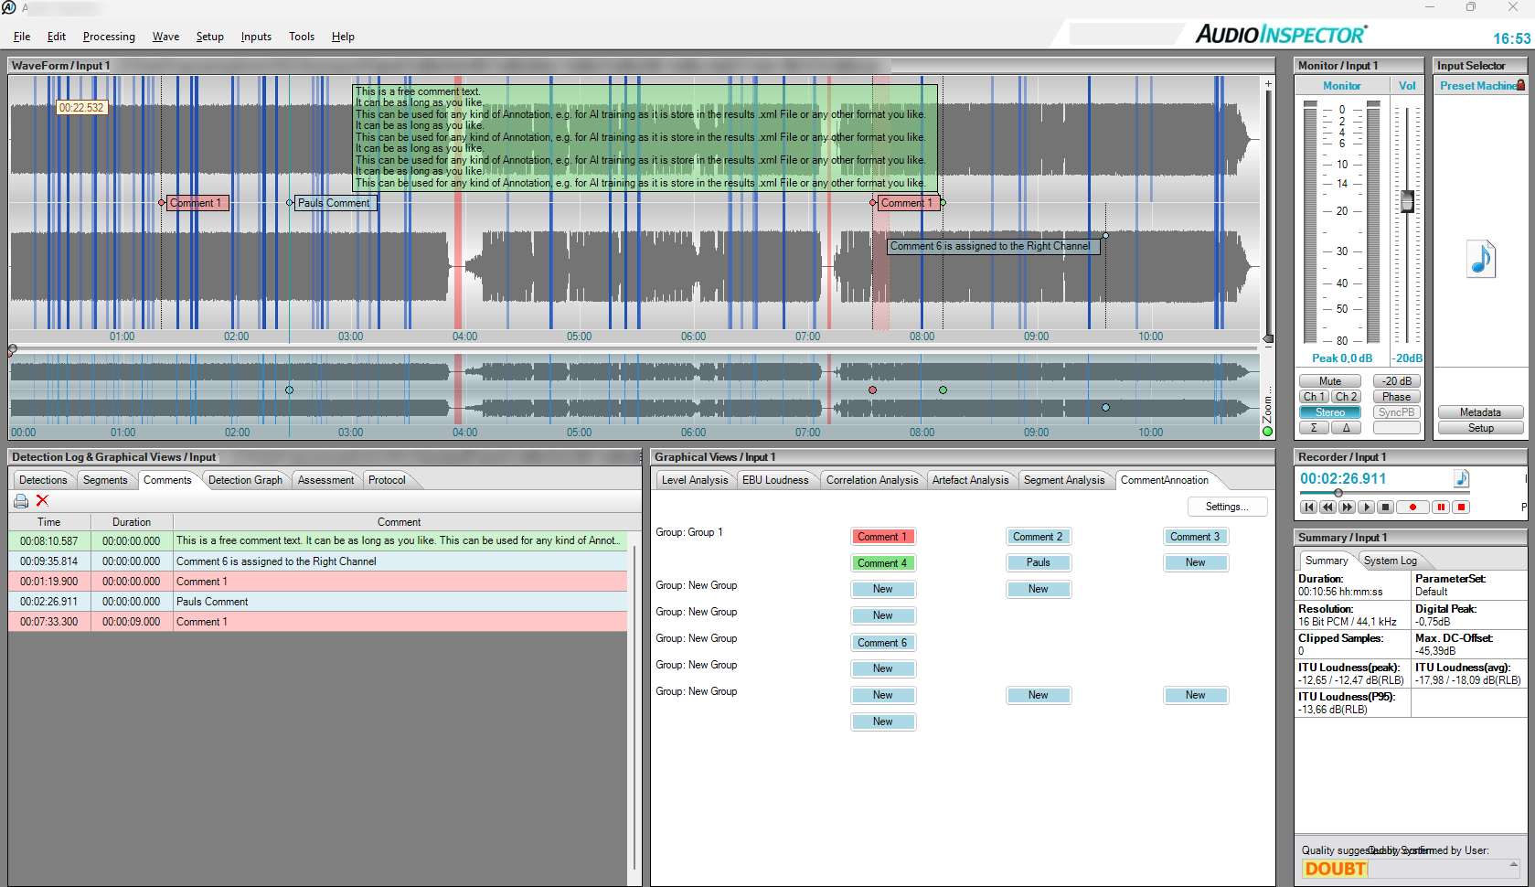Viewport: 1535px width, 887px height.
Task: Click the Sigma sum button in Monitor
Action: (1314, 428)
